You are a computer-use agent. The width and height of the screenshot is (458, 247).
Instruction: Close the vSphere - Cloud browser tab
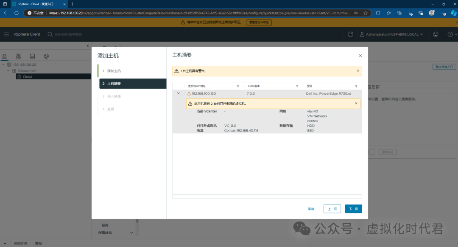point(64,4)
